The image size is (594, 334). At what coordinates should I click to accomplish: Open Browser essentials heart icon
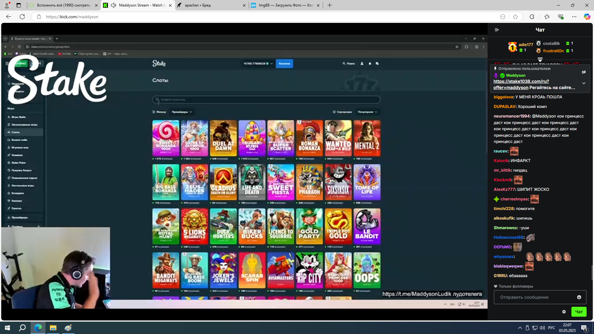tap(561, 17)
